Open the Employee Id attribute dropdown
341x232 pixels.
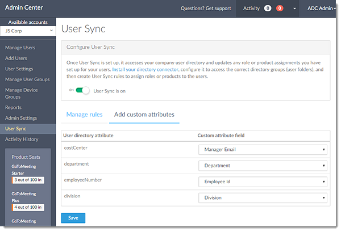coord(263,182)
